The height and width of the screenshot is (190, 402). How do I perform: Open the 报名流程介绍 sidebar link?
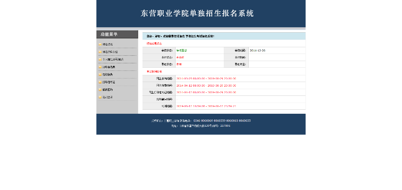pyautogui.click(x=110, y=52)
